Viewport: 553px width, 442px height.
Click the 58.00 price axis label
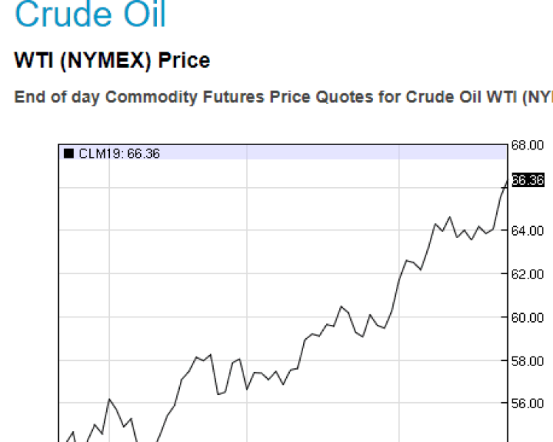tap(527, 360)
